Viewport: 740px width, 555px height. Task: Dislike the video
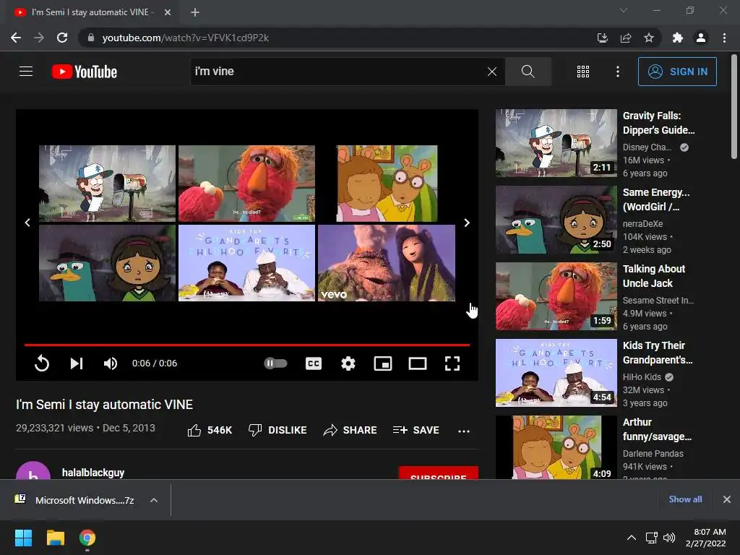pyautogui.click(x=277, y=430)
